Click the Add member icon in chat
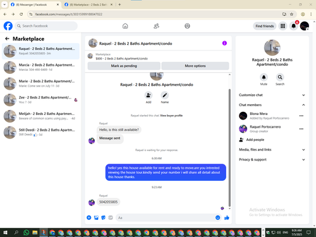 point(149,95)
